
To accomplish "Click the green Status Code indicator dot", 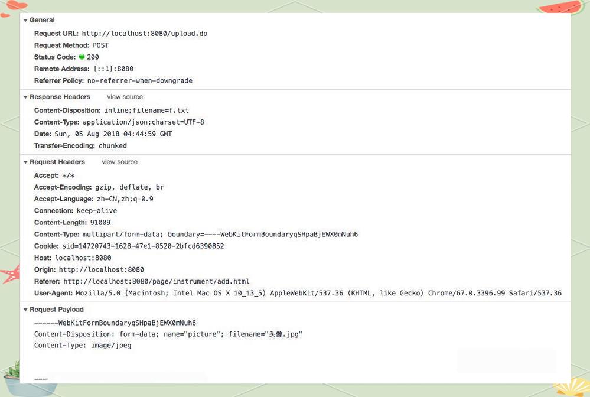I will pos(82,57).
